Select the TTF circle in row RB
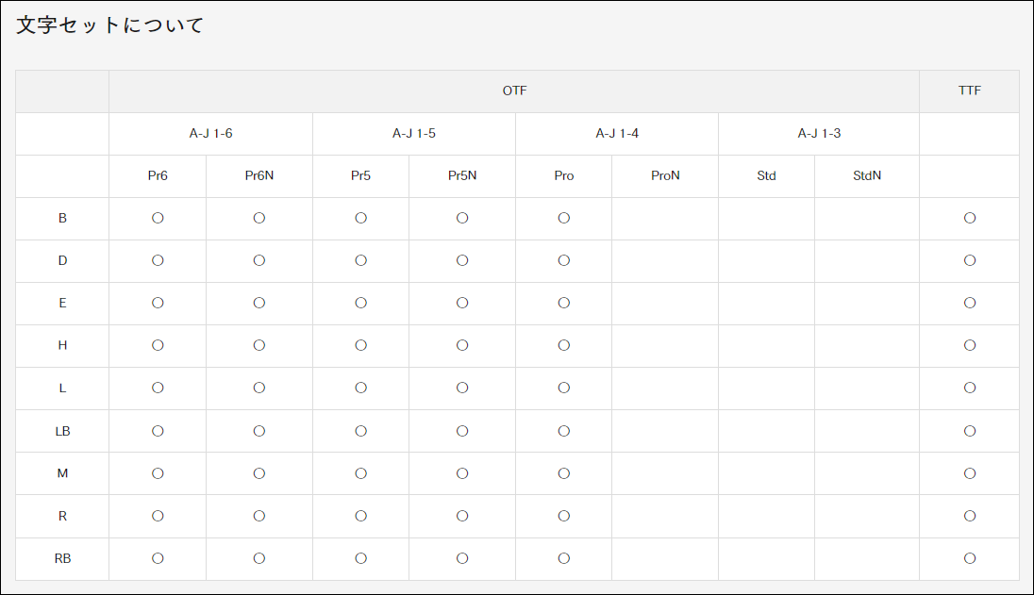The image size is (1034, 595). click(969, 558)
